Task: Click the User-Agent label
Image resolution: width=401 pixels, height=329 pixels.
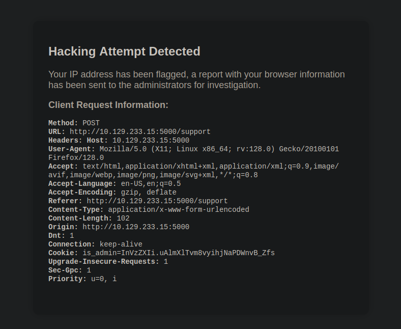Action: [72, 149]
